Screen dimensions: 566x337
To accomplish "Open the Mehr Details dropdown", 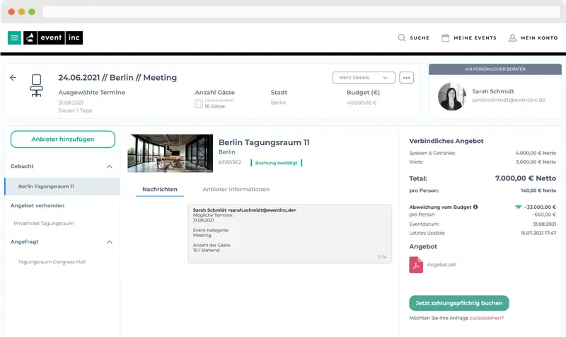I will [x=364, y=78].
